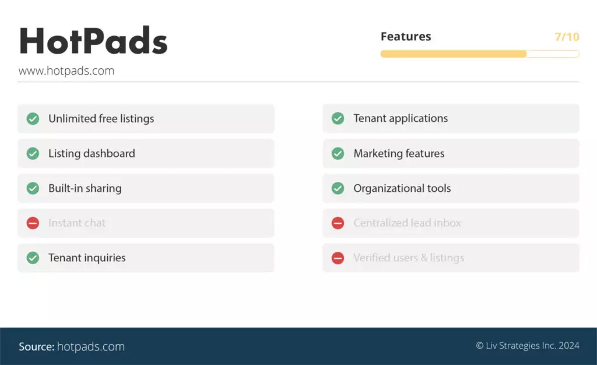The height and width of the screenshot is (365, 597).
Task: Expand the Tenant applications feature row
Action: coord(451,118)
